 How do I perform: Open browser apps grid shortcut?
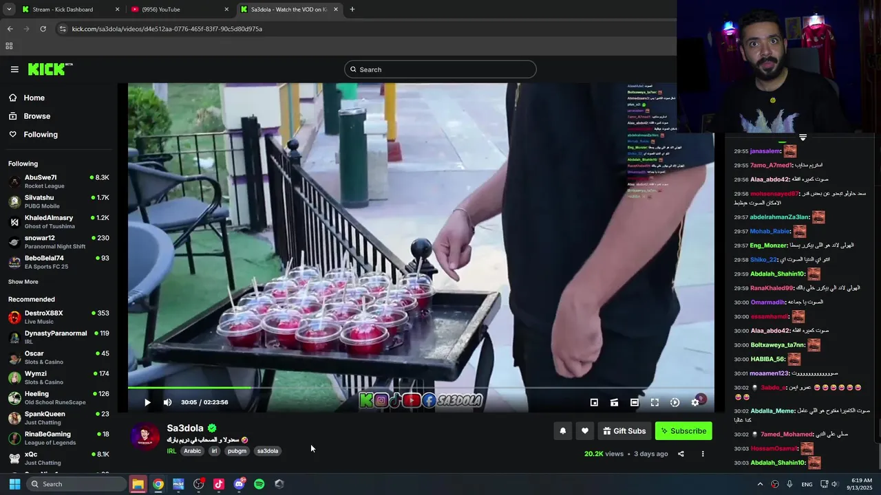point(9,46)
